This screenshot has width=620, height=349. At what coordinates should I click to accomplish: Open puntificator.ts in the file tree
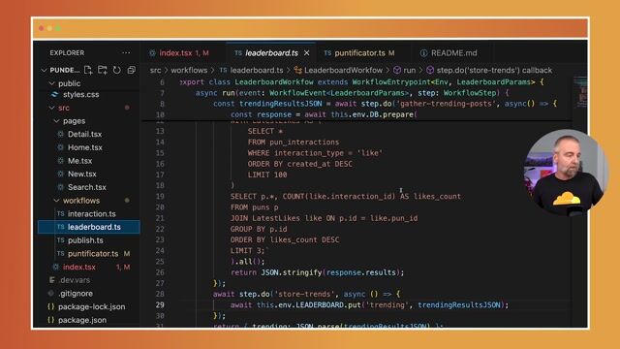click(93, 254)
